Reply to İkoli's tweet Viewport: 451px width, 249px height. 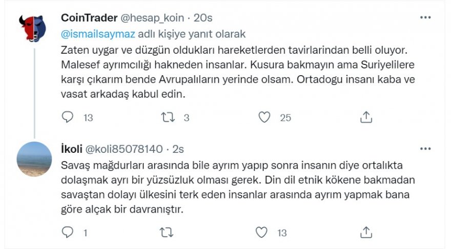pos(68,233)
